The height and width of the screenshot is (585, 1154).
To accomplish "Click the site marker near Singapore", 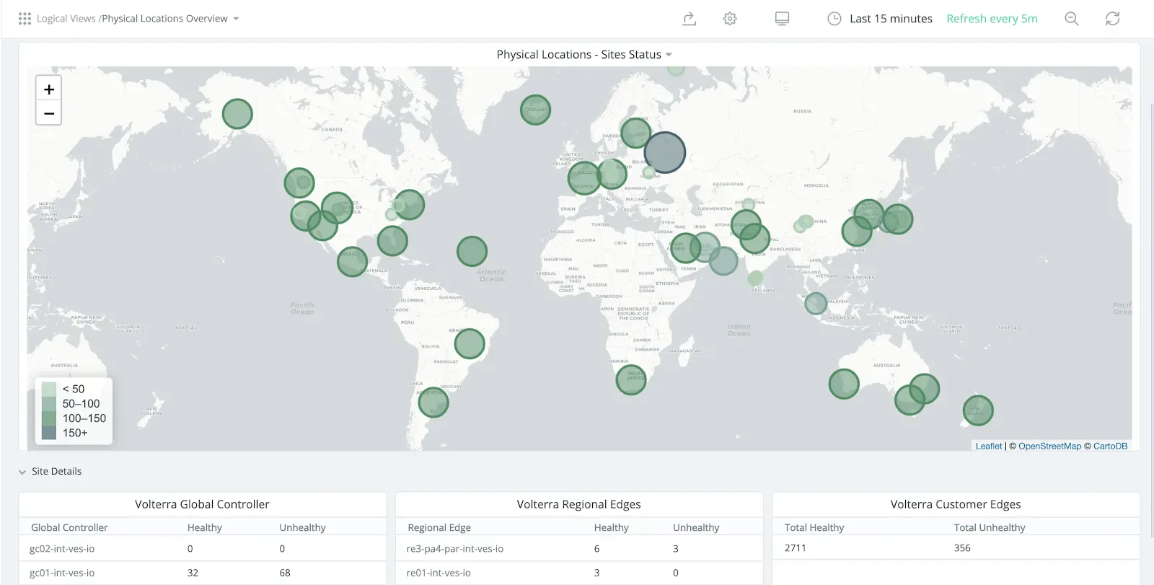I will coord(816,303).
